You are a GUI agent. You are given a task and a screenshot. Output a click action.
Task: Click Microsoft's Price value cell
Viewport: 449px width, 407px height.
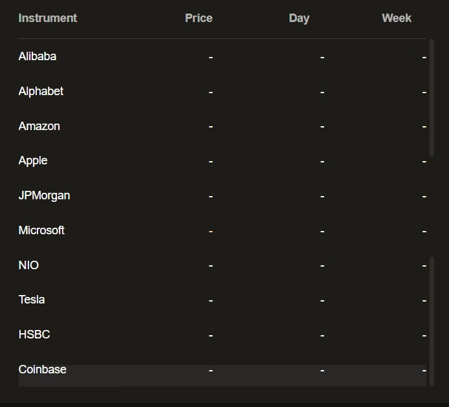tap(210, 231)
